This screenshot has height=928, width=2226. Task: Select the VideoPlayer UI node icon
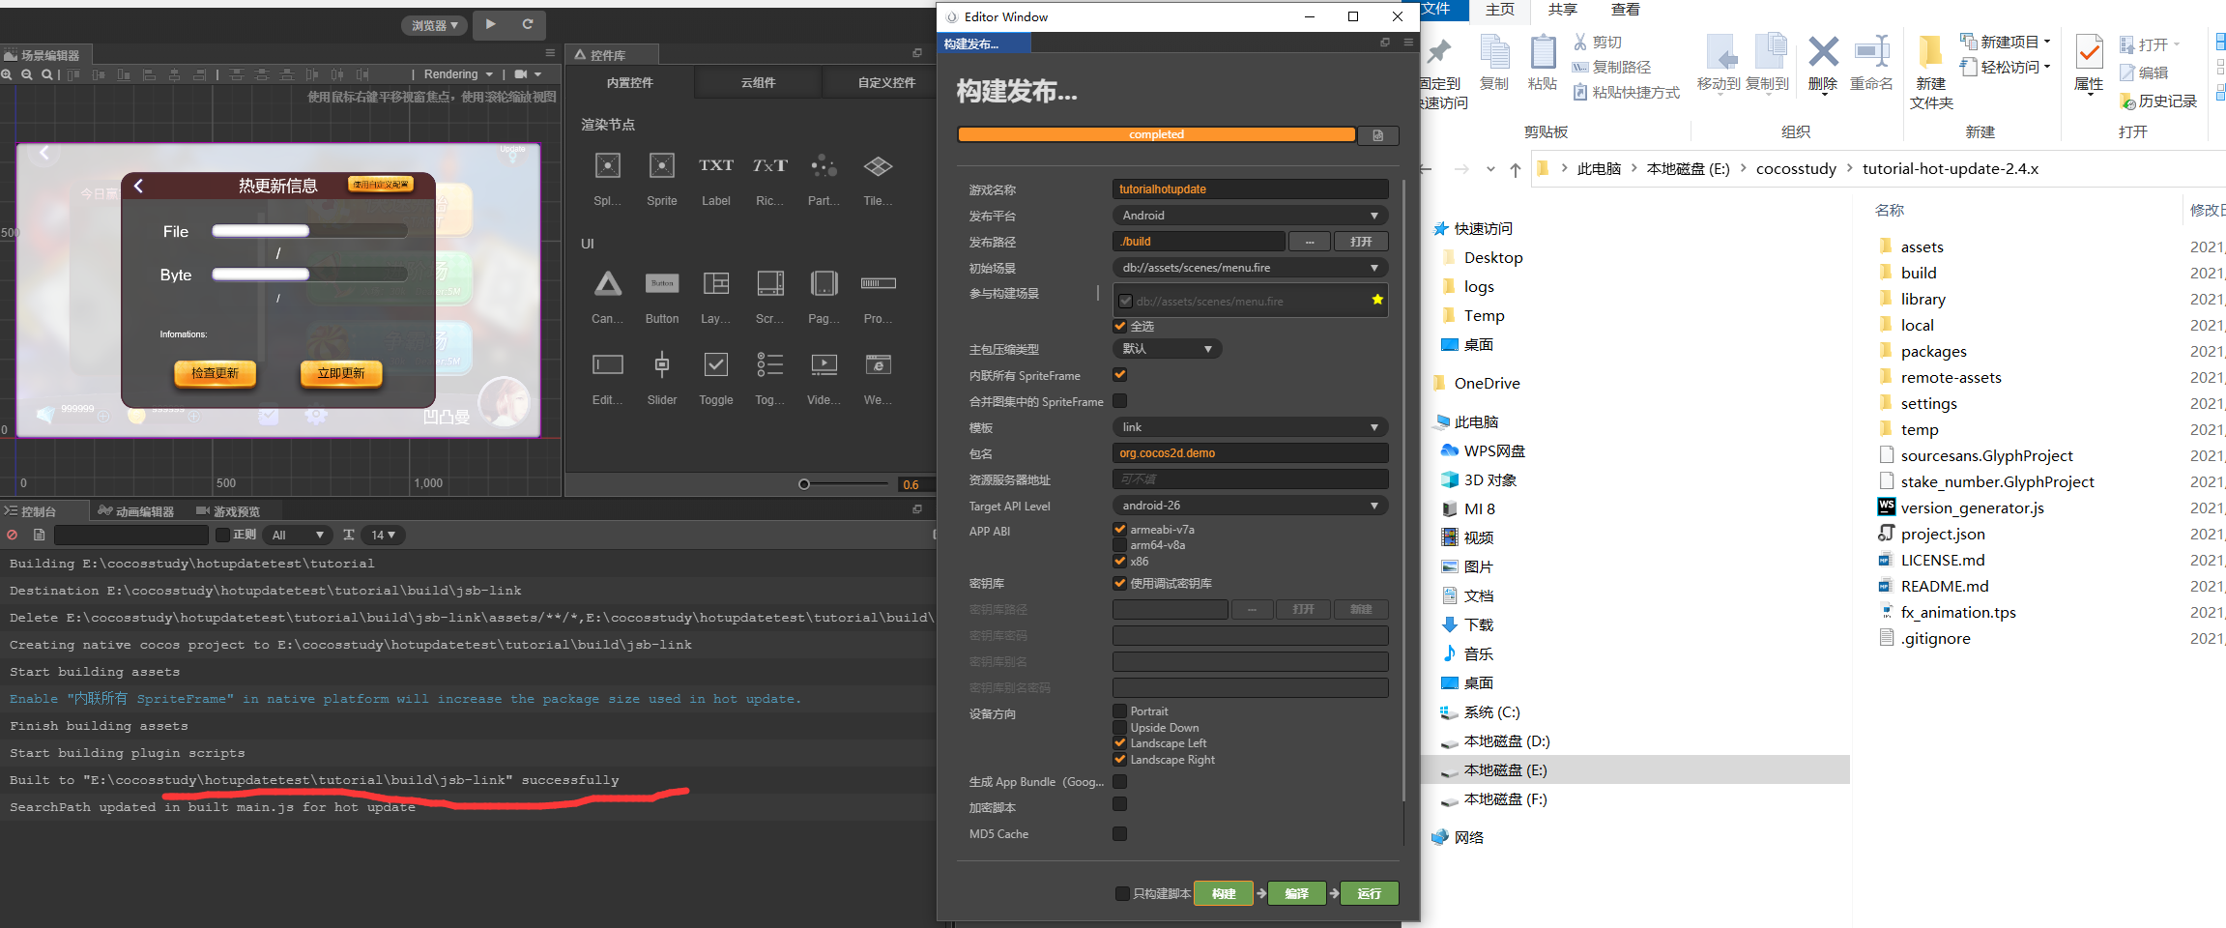coord(824,364)
